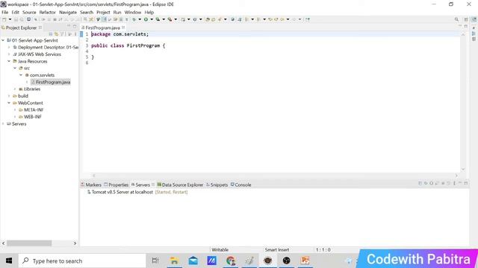The image size is (478, 268).
Task: Maximize the Project Explorer view
Action: coord(75,27)
